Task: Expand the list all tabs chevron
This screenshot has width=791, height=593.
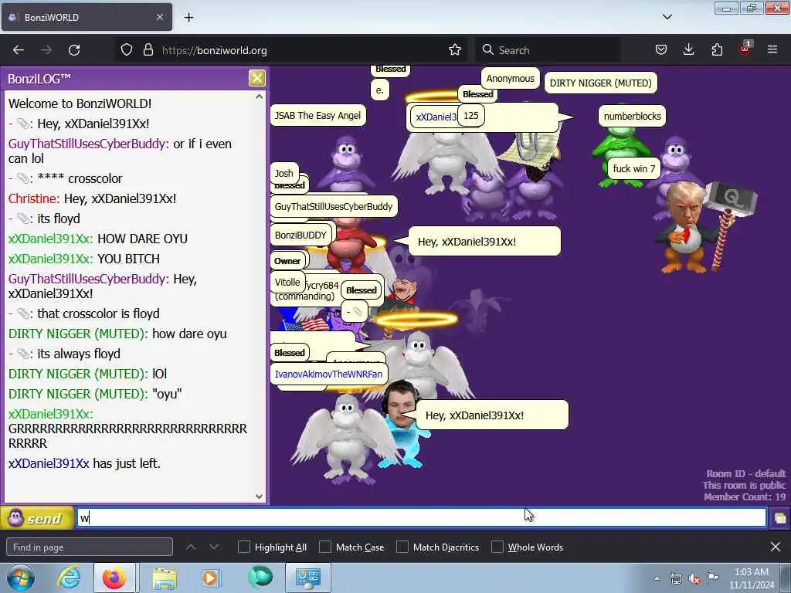Action: (x=667, y=17)
